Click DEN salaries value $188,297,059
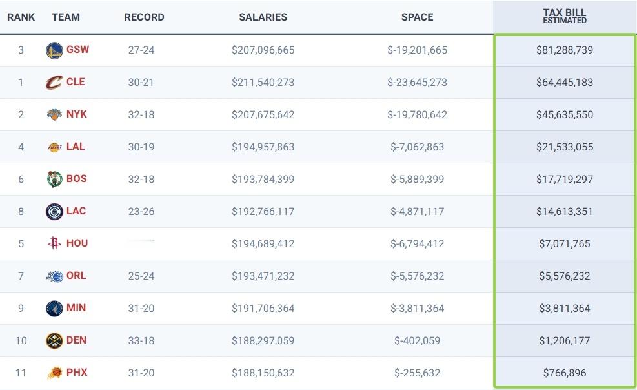The height and width of the screenshot is (390, 637). (x=263, y=341)
